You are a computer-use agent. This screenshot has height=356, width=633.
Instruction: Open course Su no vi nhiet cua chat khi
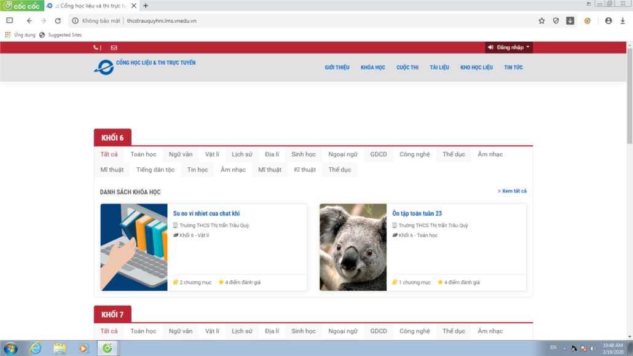click(x=206, y=213)
